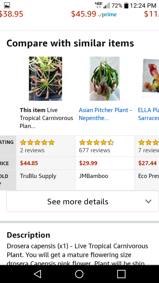Open See more details section
The image size is (159, 283).
(x=78, y=202)
